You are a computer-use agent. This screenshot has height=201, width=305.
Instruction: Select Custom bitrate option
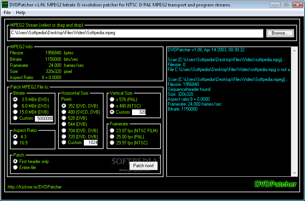[x=24, y=118]
